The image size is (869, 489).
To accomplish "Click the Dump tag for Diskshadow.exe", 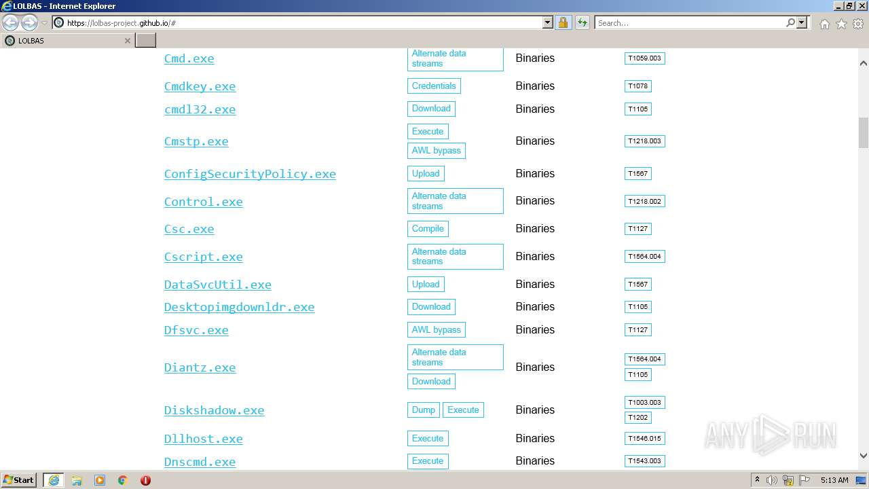I will pos(424,410).
